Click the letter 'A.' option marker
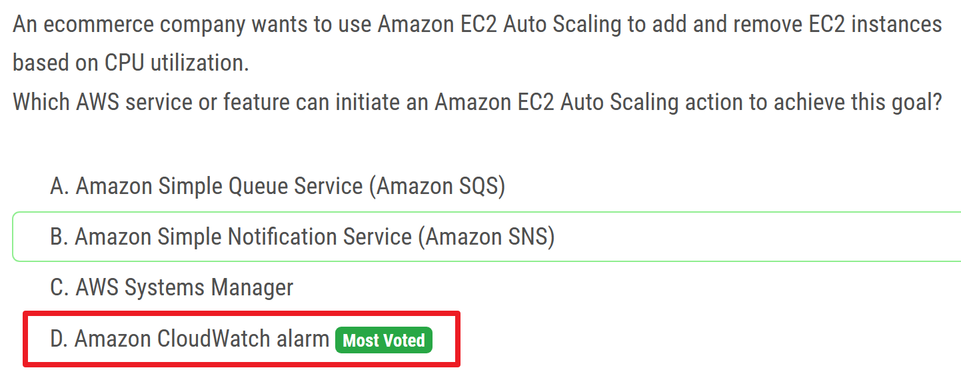961x372 pixels. tap(59, 186)
